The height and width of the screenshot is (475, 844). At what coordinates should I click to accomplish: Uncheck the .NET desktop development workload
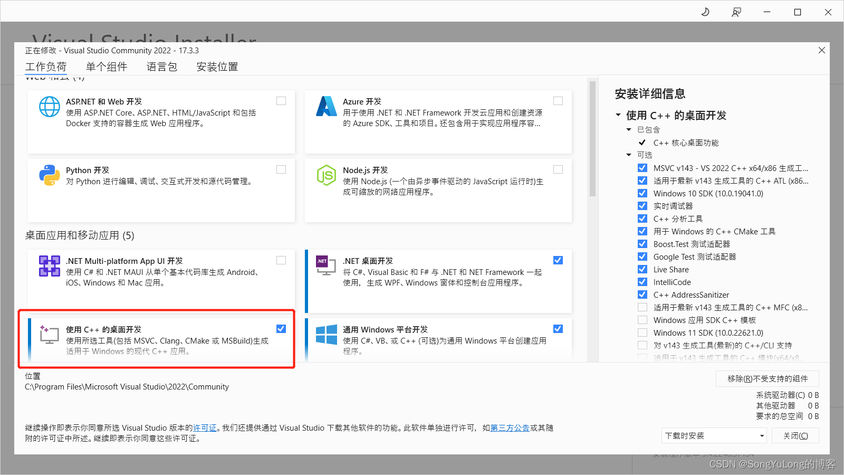[558, 260]
